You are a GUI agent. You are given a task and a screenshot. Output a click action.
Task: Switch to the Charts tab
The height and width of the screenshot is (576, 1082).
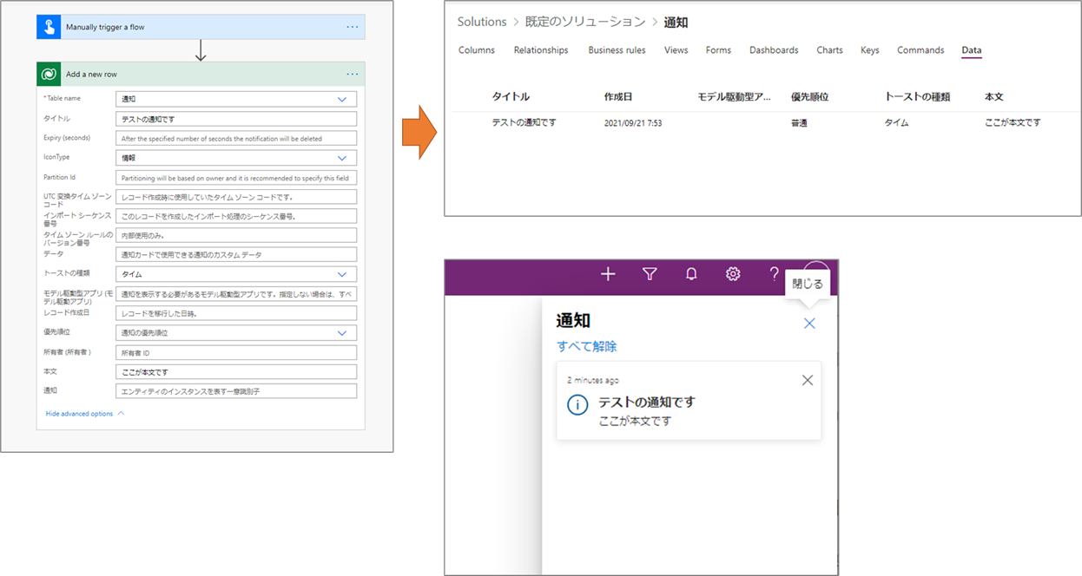(x=829, y=50)
